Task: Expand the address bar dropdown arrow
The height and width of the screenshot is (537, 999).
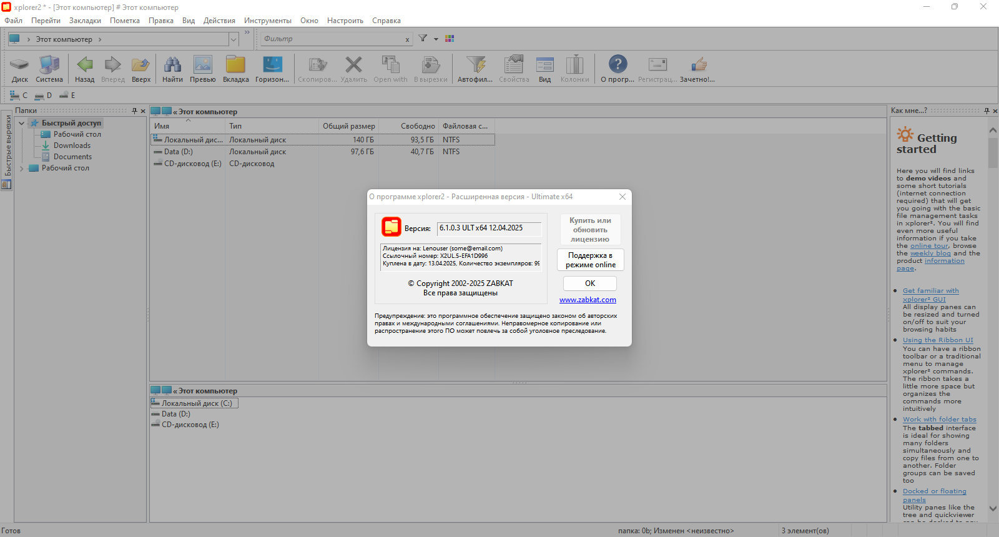Action: pos(234,39)
